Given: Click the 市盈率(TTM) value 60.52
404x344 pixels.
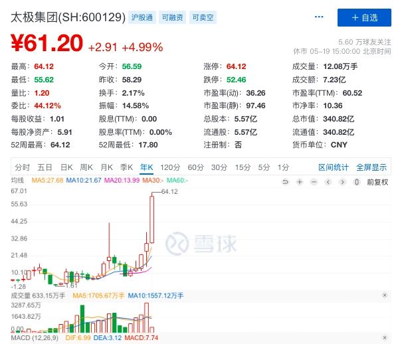Looking at the screenshot, I should (352, 93).
